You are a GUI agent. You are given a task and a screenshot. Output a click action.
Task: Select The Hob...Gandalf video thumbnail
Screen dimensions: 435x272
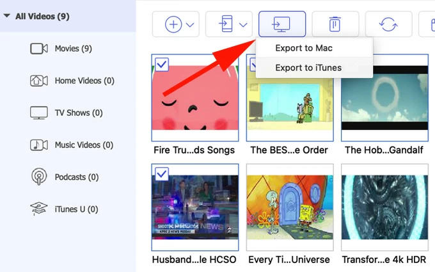pyautogui.click(x=385, y=98)
